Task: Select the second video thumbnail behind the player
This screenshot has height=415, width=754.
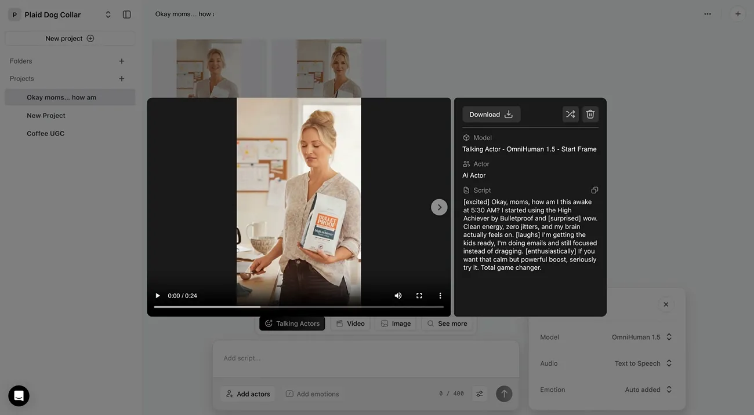Action: click(x=329, y=68)
